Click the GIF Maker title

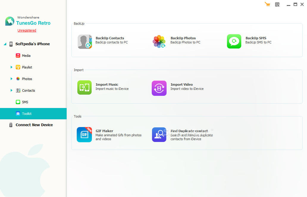pyautogui.click(x=104, y=131)
